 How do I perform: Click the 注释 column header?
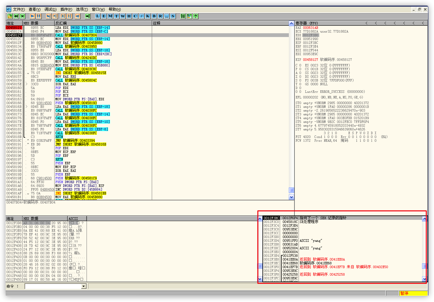[x=156, y=23]
